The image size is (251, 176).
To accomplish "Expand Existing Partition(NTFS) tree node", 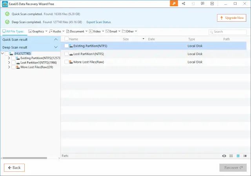I will (9, 58).
